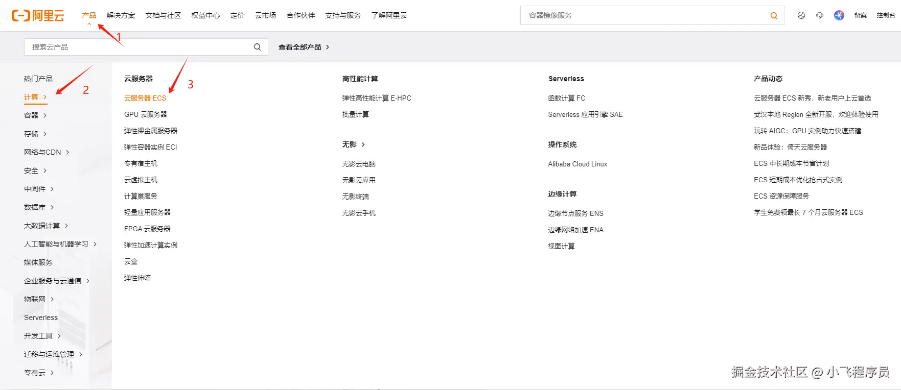This screenshot has height=390, width=901.
Task: Open 云虚拟主机 link
Action: [x=141, y=180]
